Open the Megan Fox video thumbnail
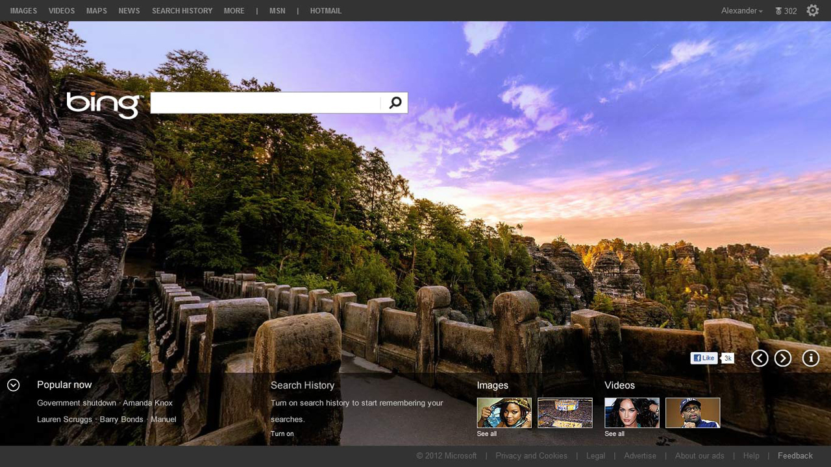The width and height of the screenshot is (831, 467). point(631,413)
